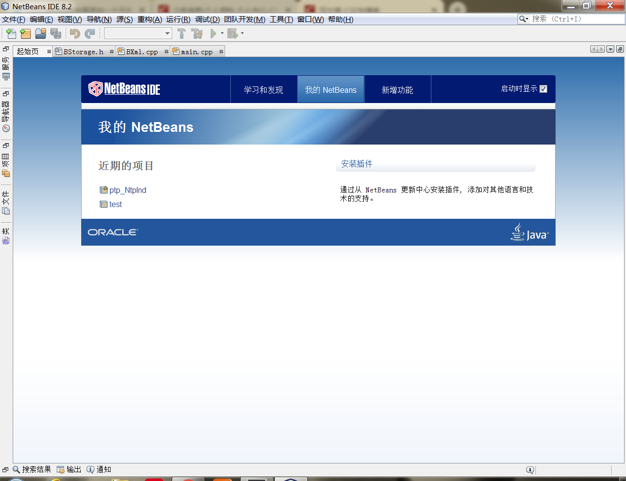
Task: Click the Java logo in the footer
Action: (x=530, y=232)
